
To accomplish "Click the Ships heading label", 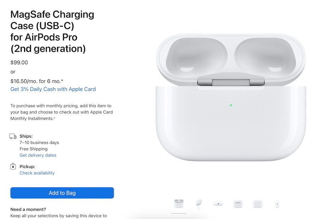I will tap(26, 136).
